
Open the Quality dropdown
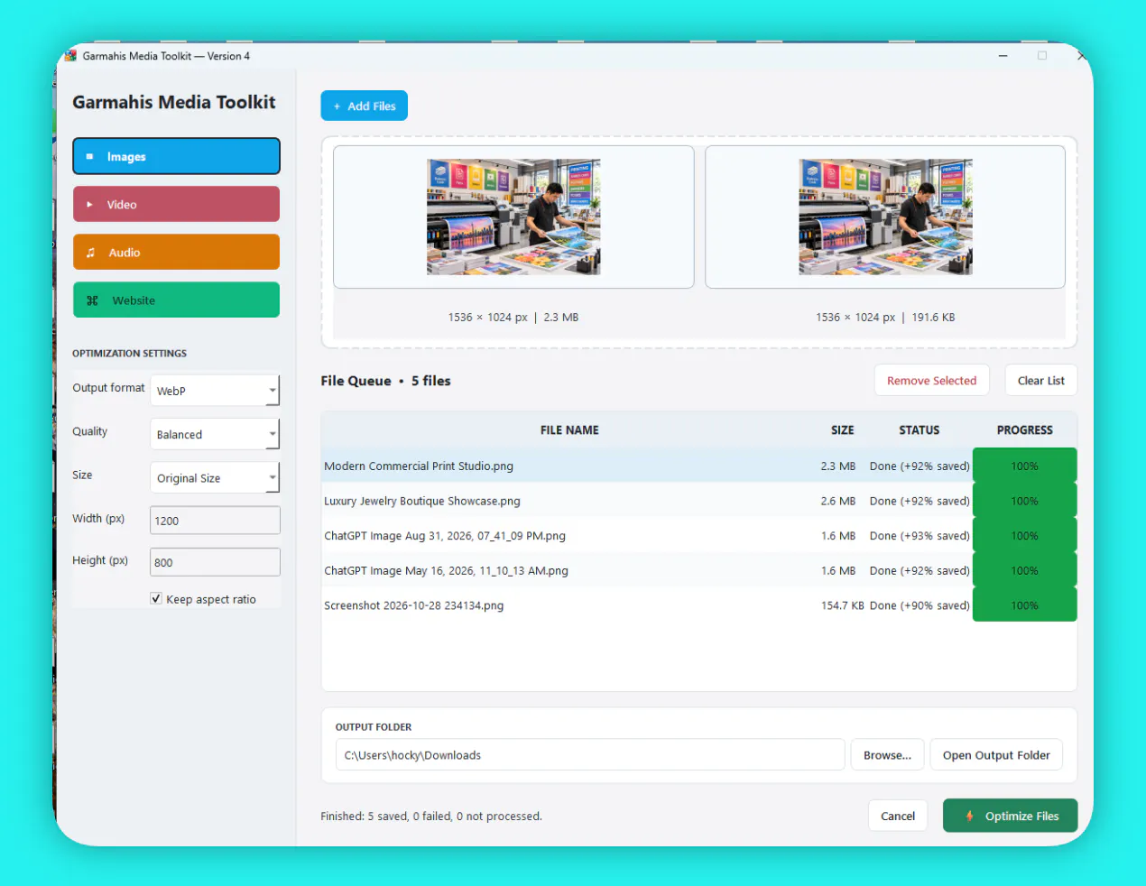tap(215, 434)
